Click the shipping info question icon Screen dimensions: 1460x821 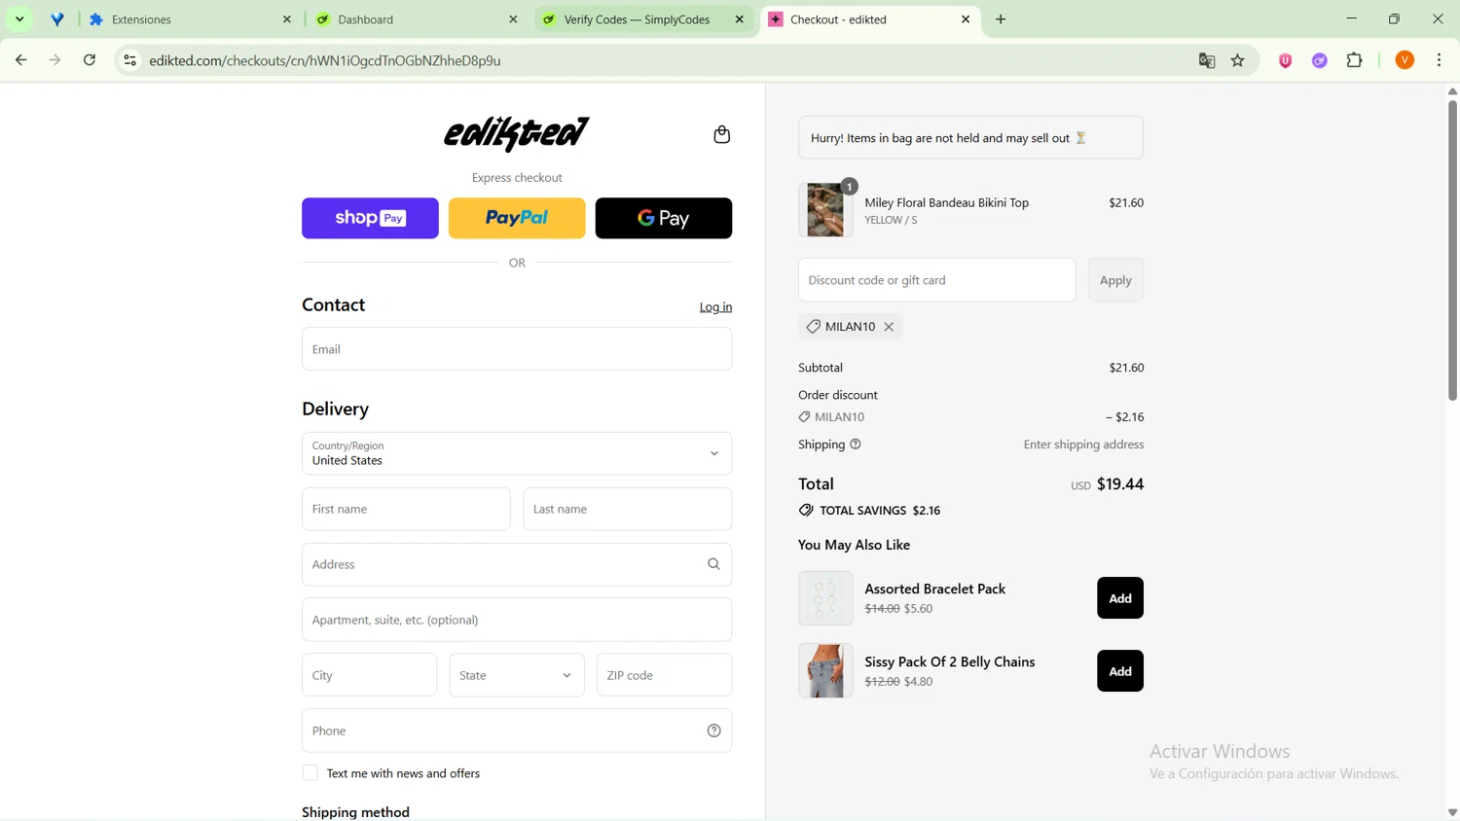pyautogui.click(x=856, y=445)
